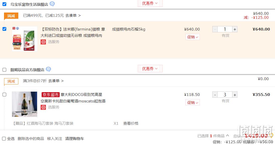Screen dimensions: 275x145
Task: Decrease wine quantity with minus button
Action: tap(215, 95)
